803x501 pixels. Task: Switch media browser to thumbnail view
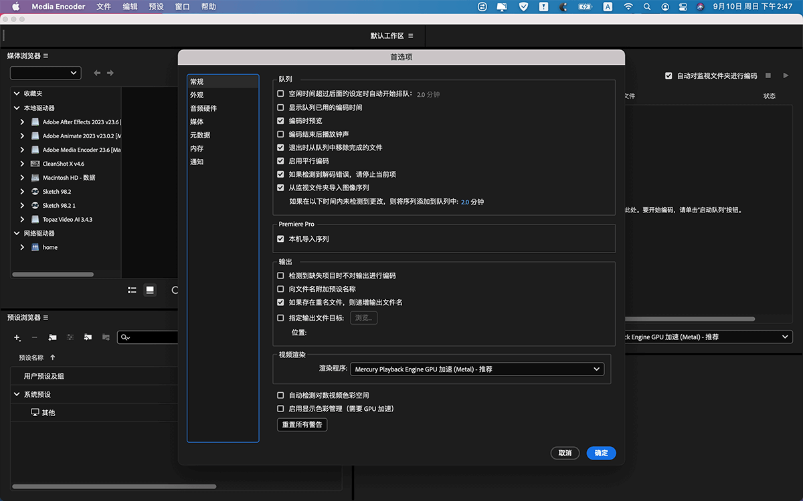click(150, 290)
